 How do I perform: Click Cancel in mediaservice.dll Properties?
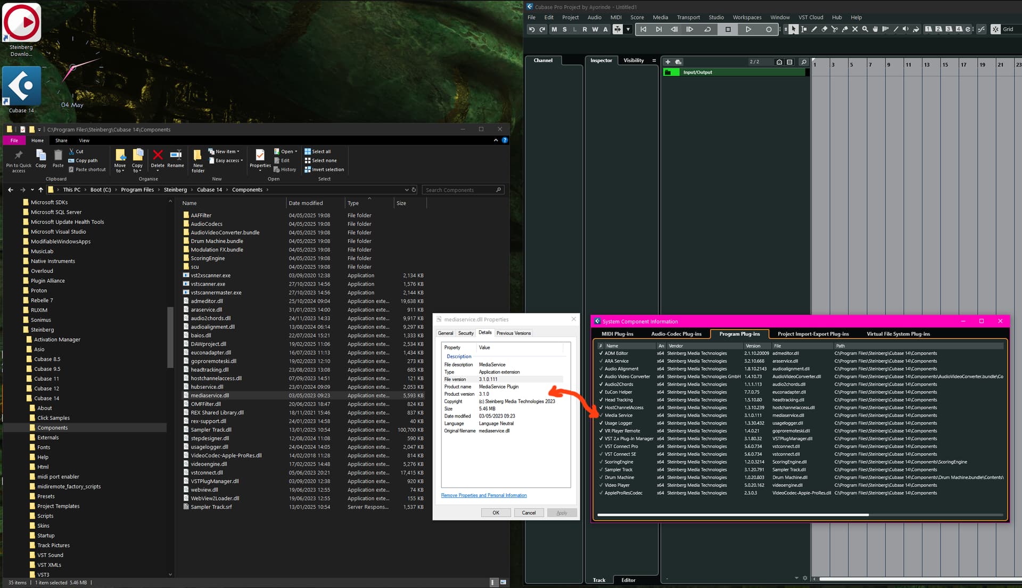(529, 513)
